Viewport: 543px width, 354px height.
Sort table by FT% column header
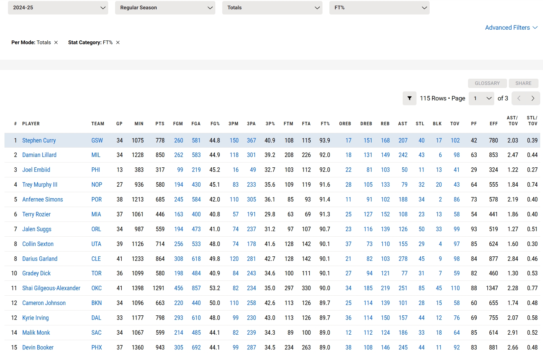(325, 124)
